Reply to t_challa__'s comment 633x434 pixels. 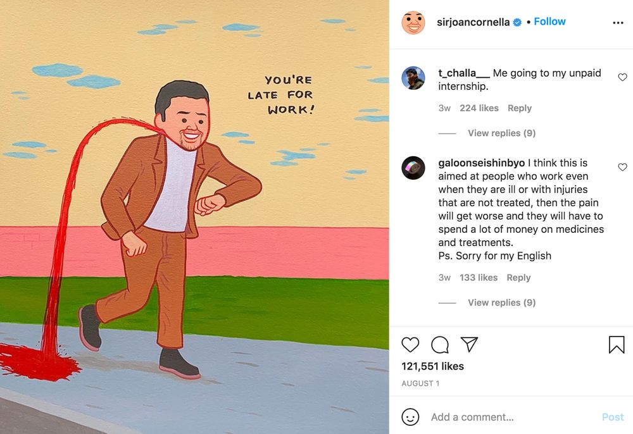tap(519, 108)
